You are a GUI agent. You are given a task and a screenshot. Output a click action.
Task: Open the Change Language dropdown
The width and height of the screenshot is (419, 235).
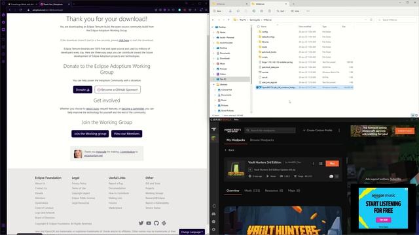(192, 232)
